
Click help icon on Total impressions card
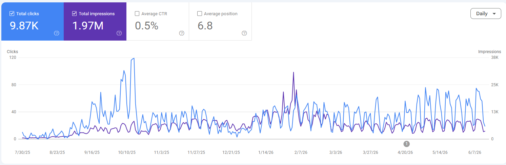click(x=119, y=33)
